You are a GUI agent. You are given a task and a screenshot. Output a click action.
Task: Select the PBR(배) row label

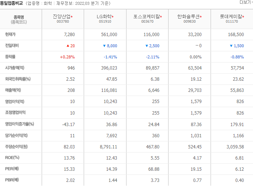[12, 180]
